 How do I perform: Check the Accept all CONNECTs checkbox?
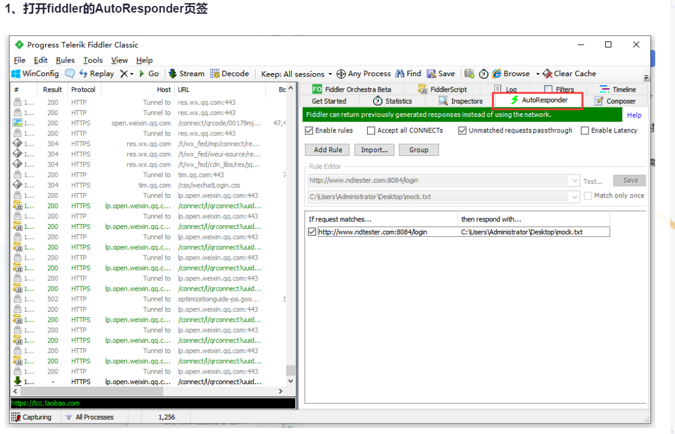tap(371, 131)
